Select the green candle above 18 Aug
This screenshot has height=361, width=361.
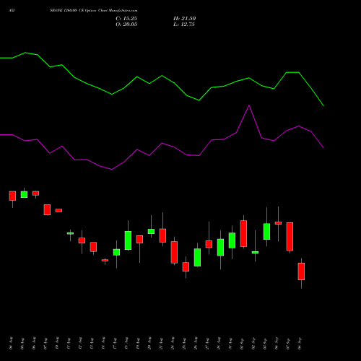coord(128,240)
